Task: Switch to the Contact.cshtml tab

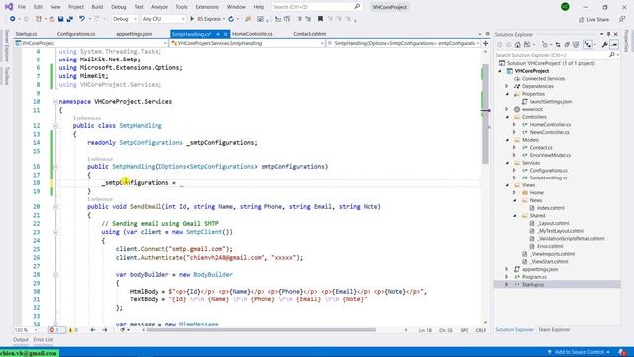Action: [310, 34]
